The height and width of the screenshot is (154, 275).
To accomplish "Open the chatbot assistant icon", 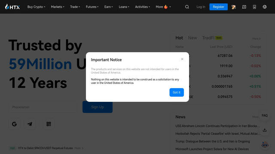I will click(265, 145).
